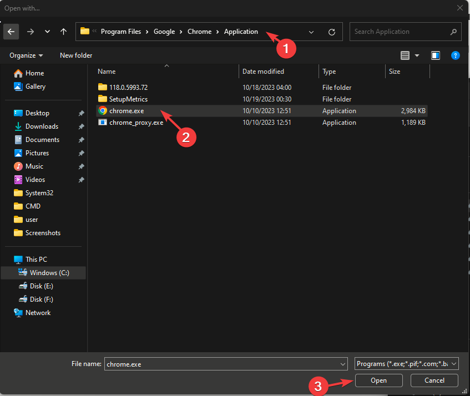Go to Videos quick access folder
Viewport: 470px width, 396px height.
click(35, 180)
